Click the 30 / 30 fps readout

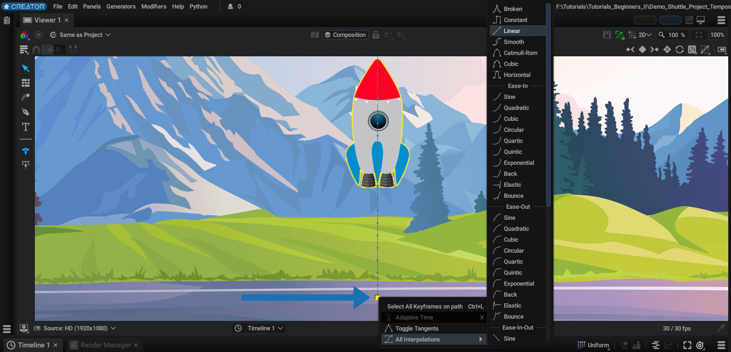(677, 328)
